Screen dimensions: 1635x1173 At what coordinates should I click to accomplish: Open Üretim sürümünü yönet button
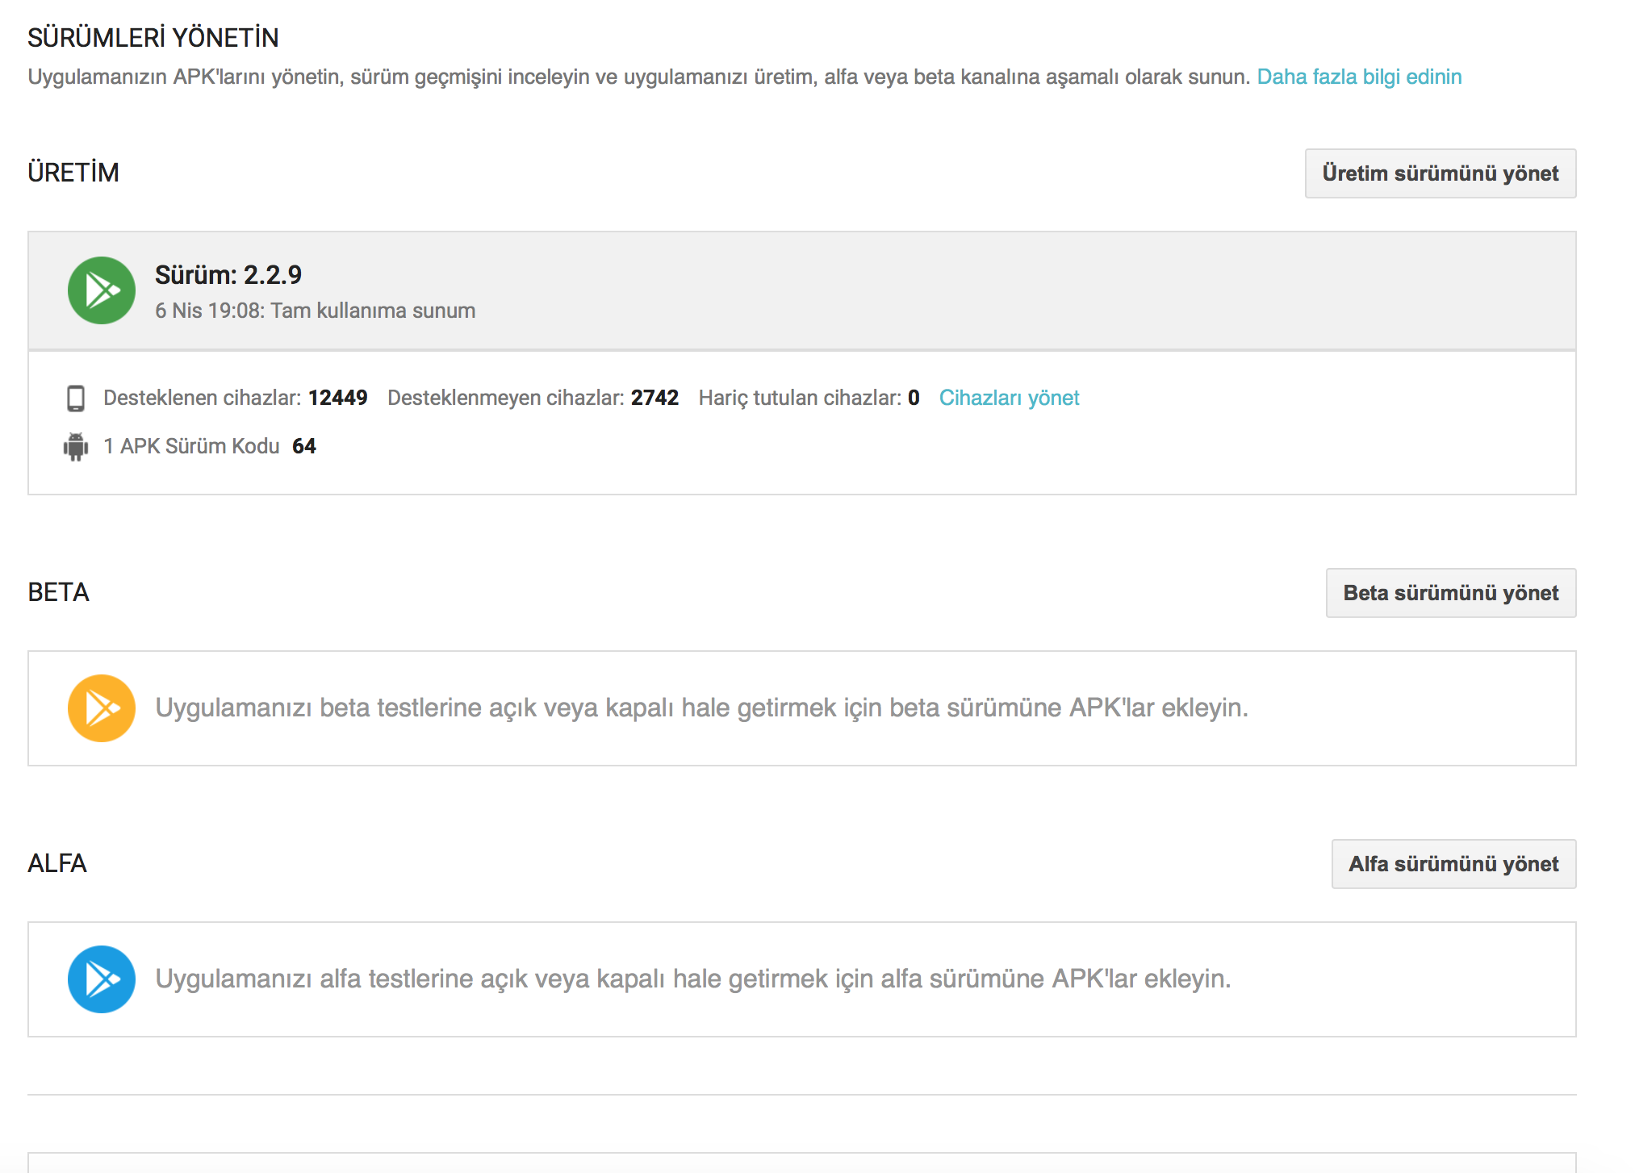point(1441,173)
